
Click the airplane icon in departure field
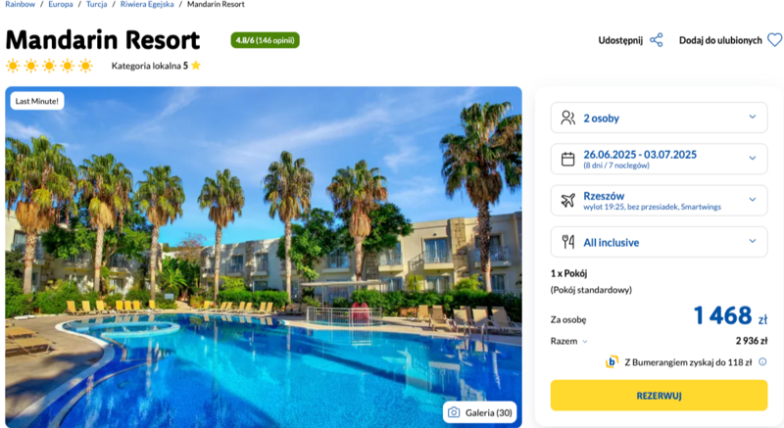click(x=568, y=201)
